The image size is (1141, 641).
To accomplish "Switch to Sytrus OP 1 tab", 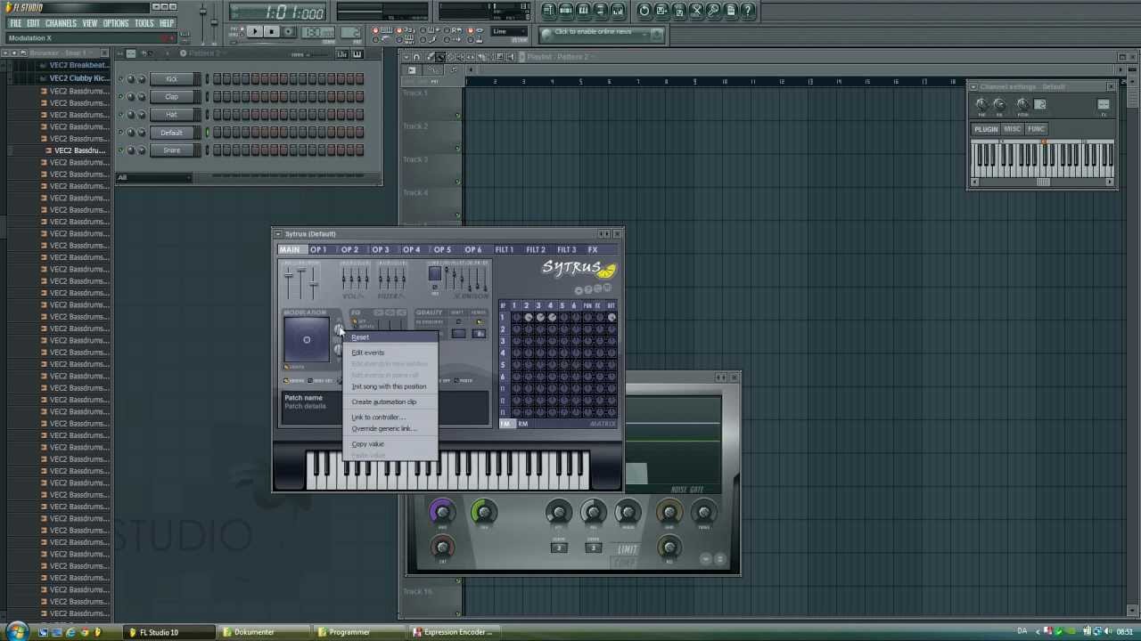I will click(x=318, y=249).
